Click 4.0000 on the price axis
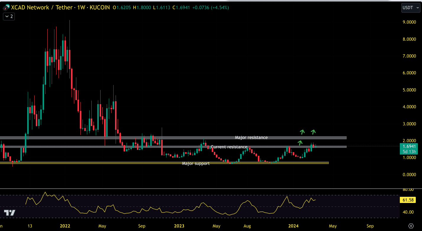422x231 pixels. (x=409, y=107)
